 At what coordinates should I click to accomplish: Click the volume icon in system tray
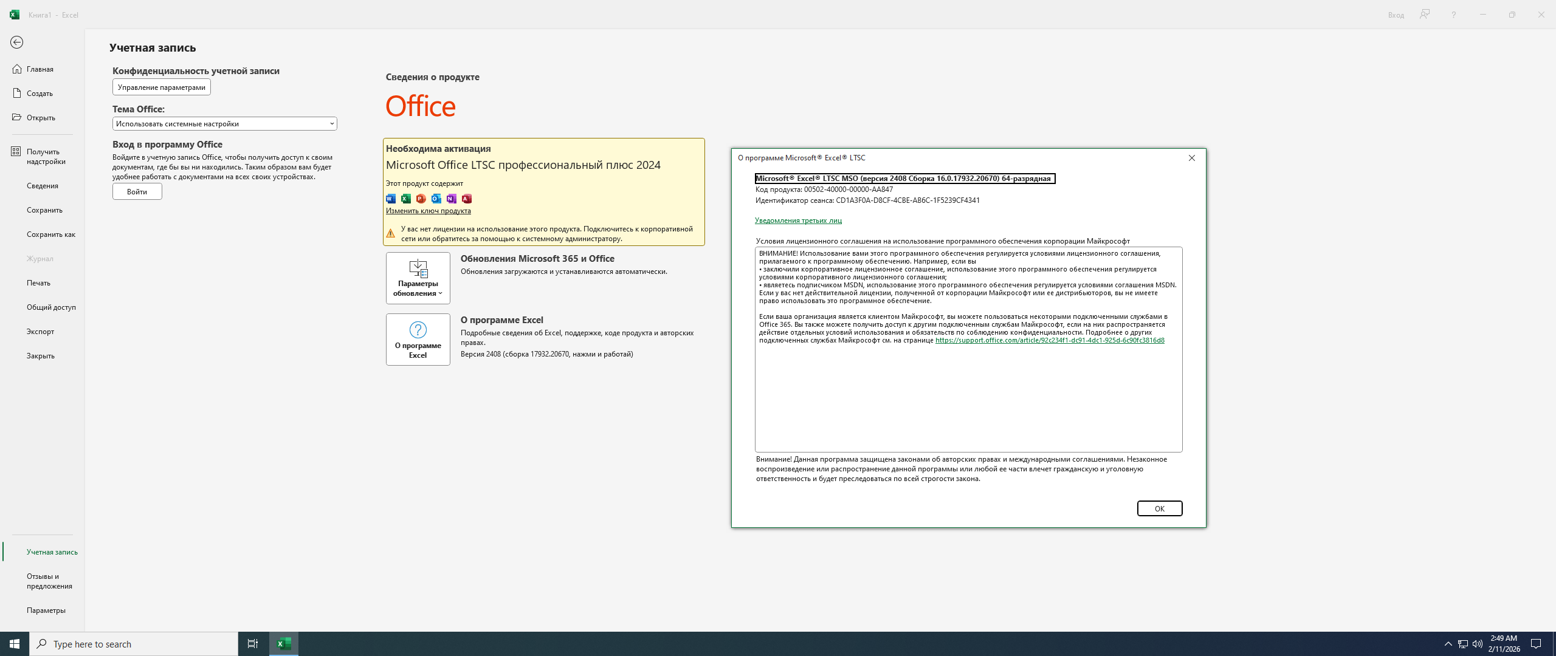[x=1477, y=644]
